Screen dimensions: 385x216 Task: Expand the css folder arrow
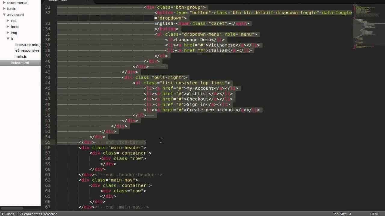(8, 21)
